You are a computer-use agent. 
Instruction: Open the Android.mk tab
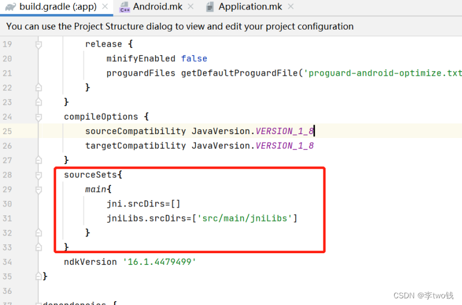[158, 7]
